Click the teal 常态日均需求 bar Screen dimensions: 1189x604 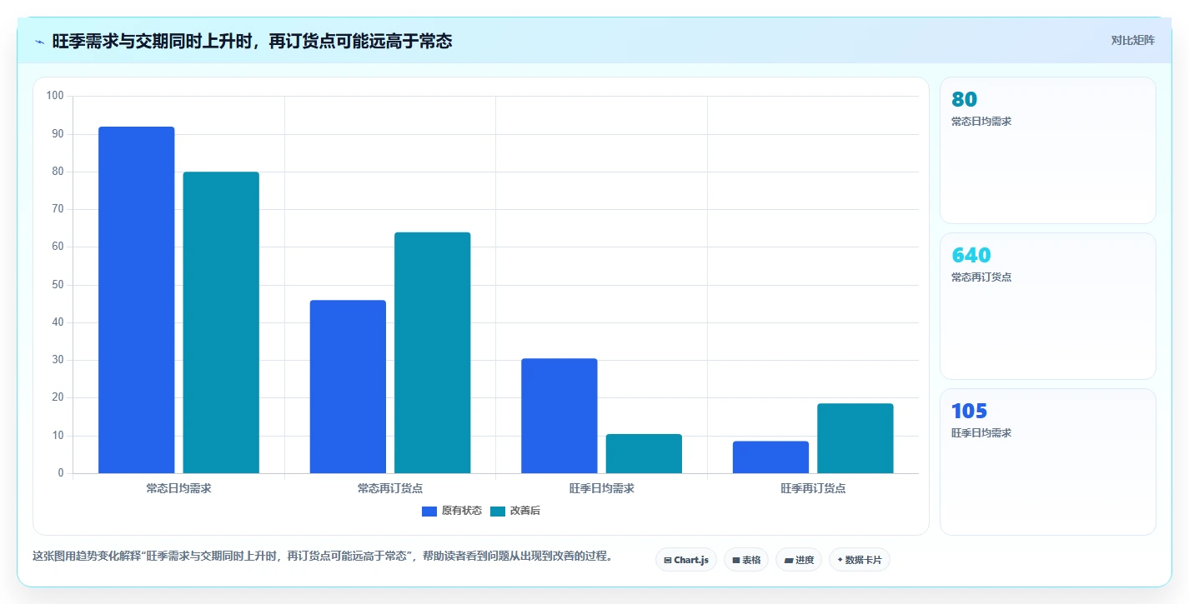tap(221, 322)
